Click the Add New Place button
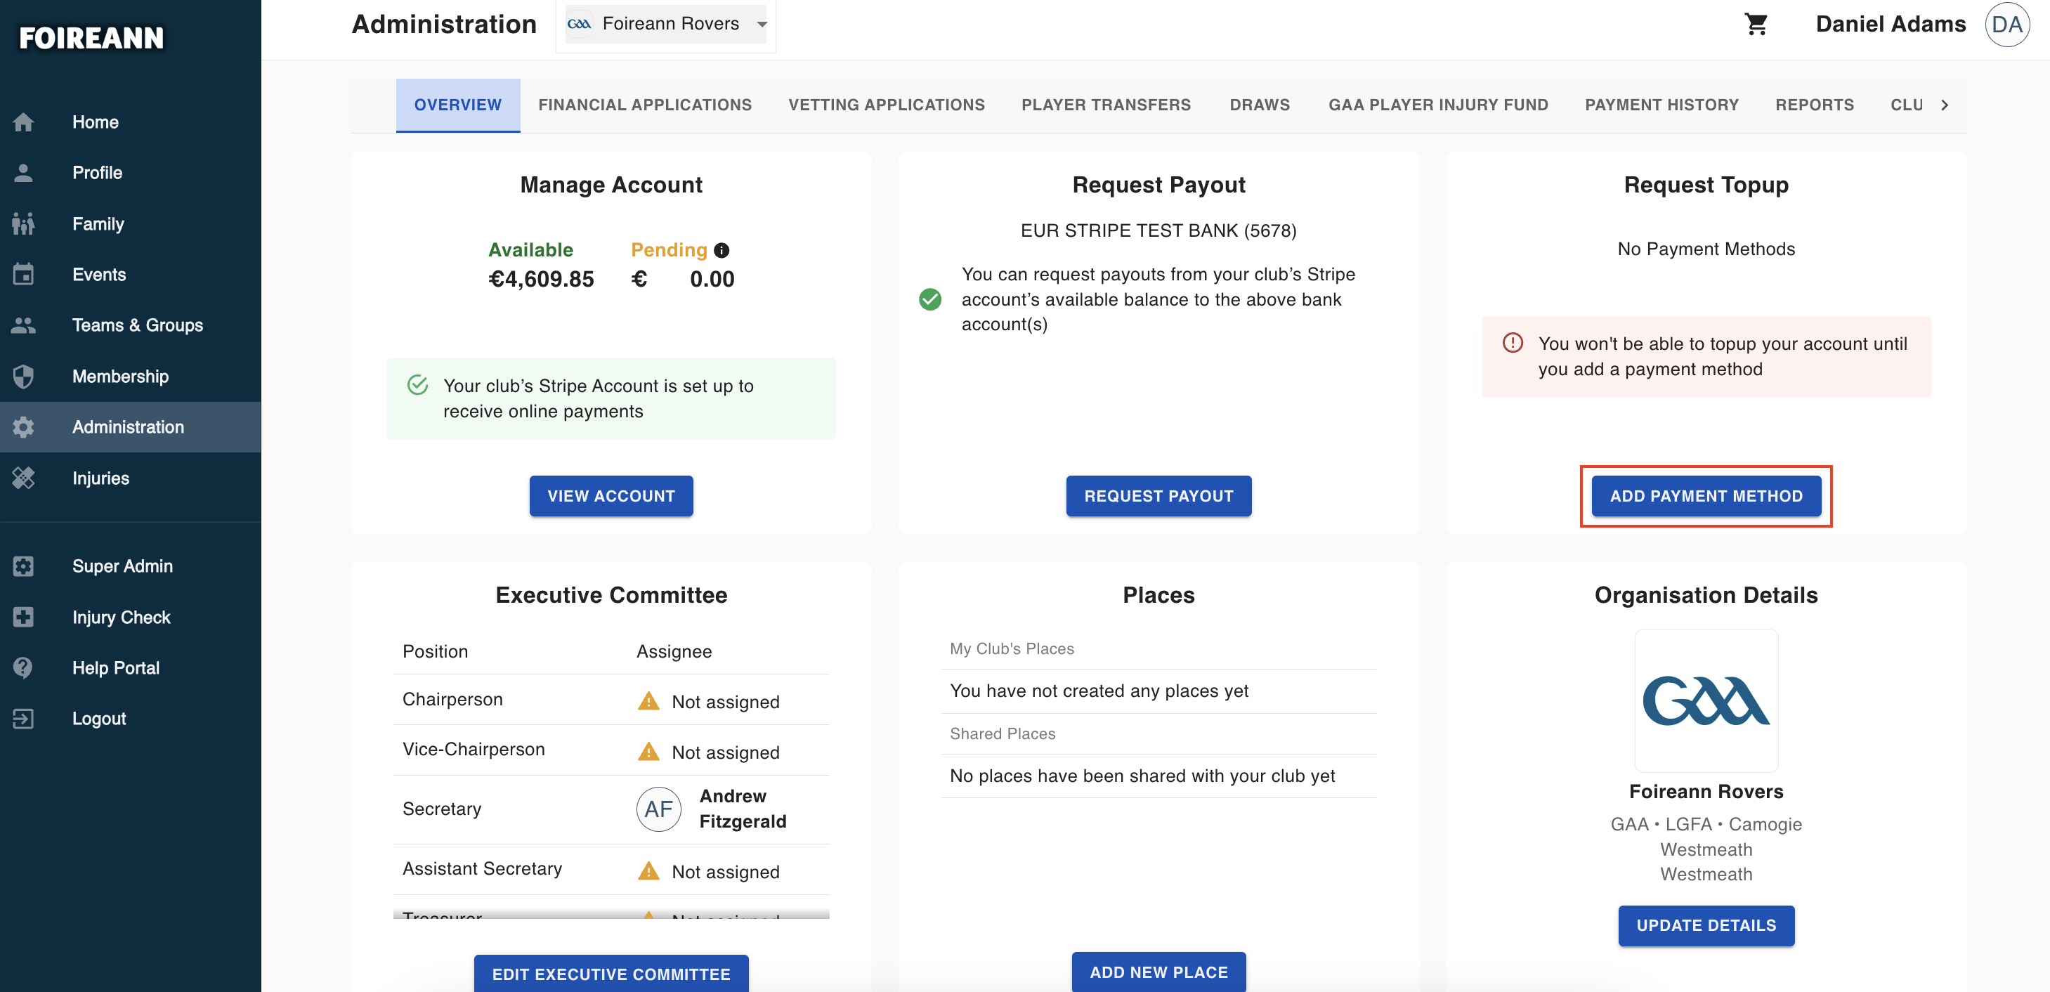The width and height of the screenshot is (2050, 992). pyautogui.click(x=1158, y=972)
